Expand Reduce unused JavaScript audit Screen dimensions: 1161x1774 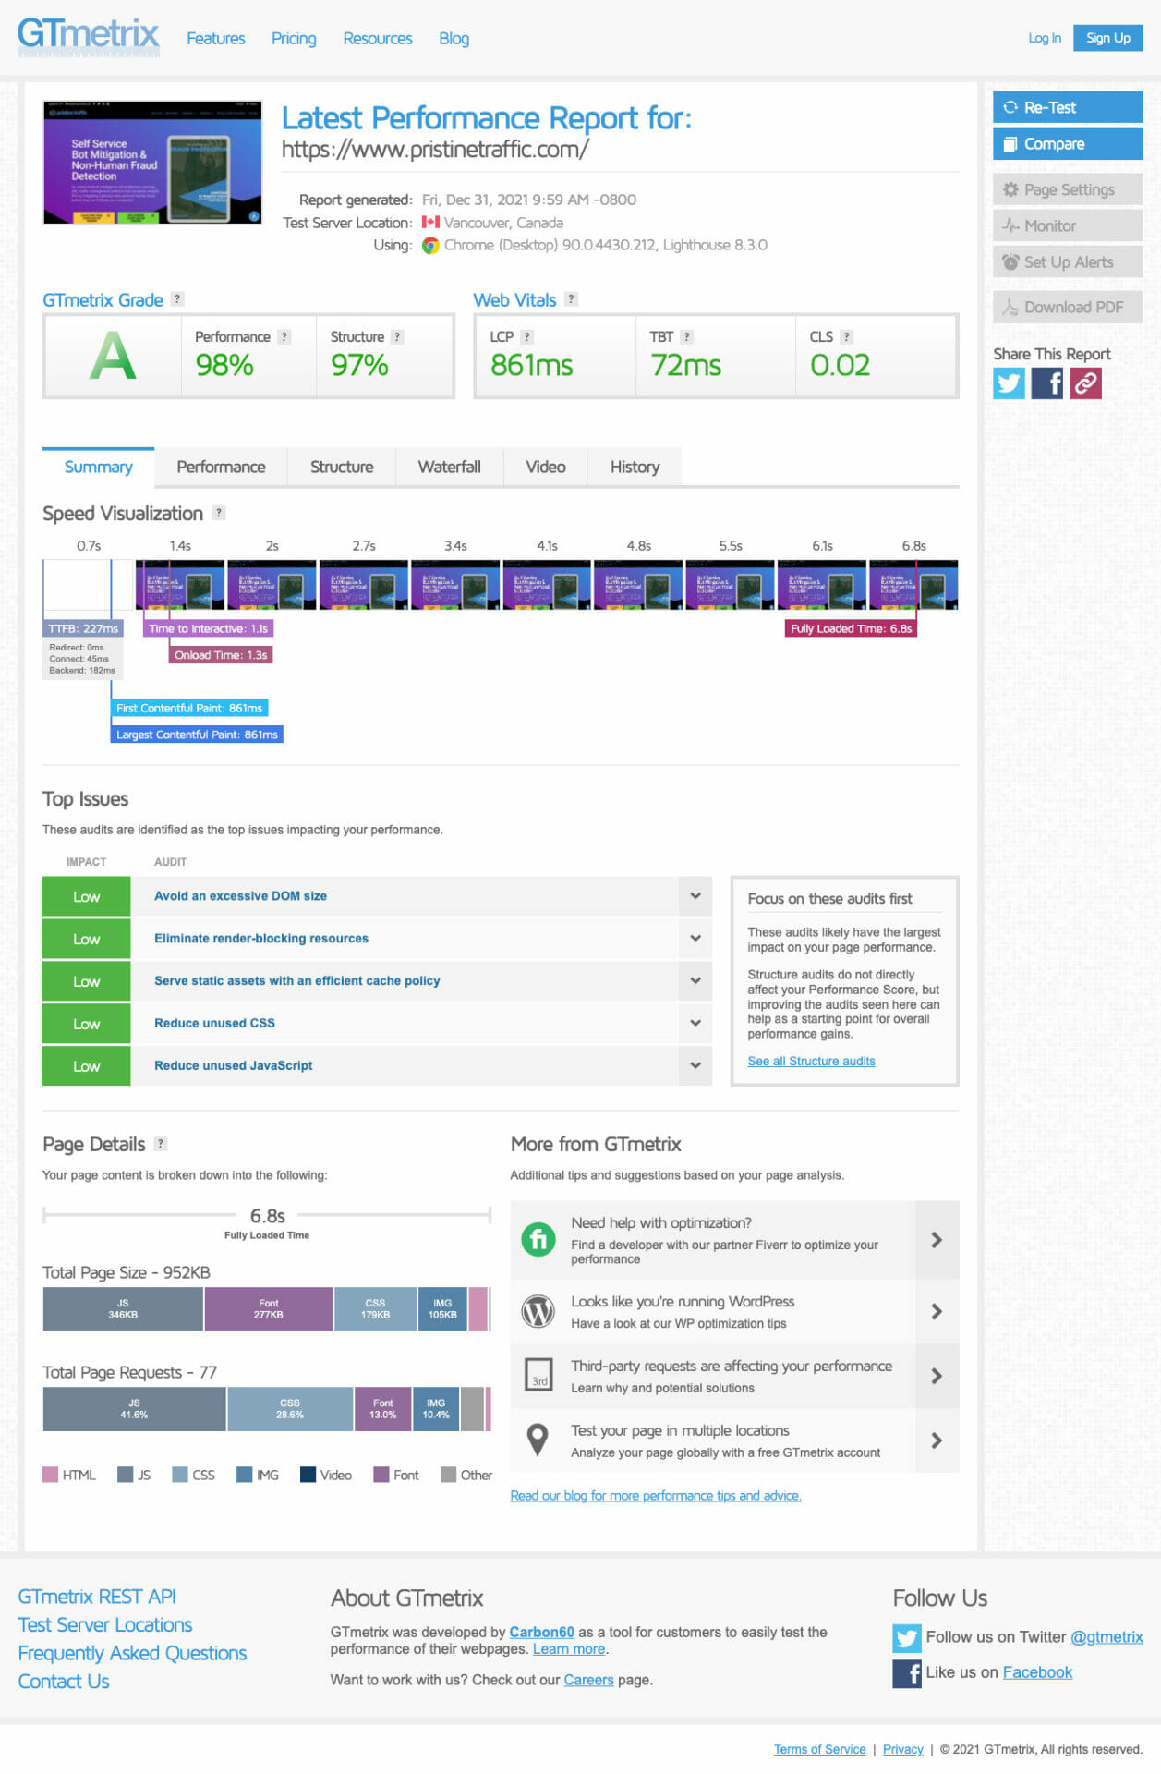pyautogui.click(x=695, y=1066)
